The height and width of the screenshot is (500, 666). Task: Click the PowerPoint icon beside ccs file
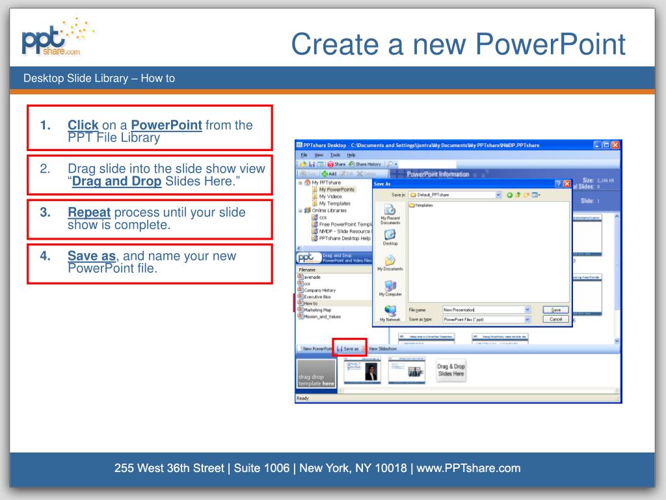300,283
